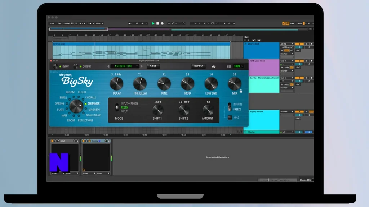Image resolution: width=369 pixels, height=207 pixels.
Task: Click the INPUT level knob in BigSky
Action: coord(55,66)
